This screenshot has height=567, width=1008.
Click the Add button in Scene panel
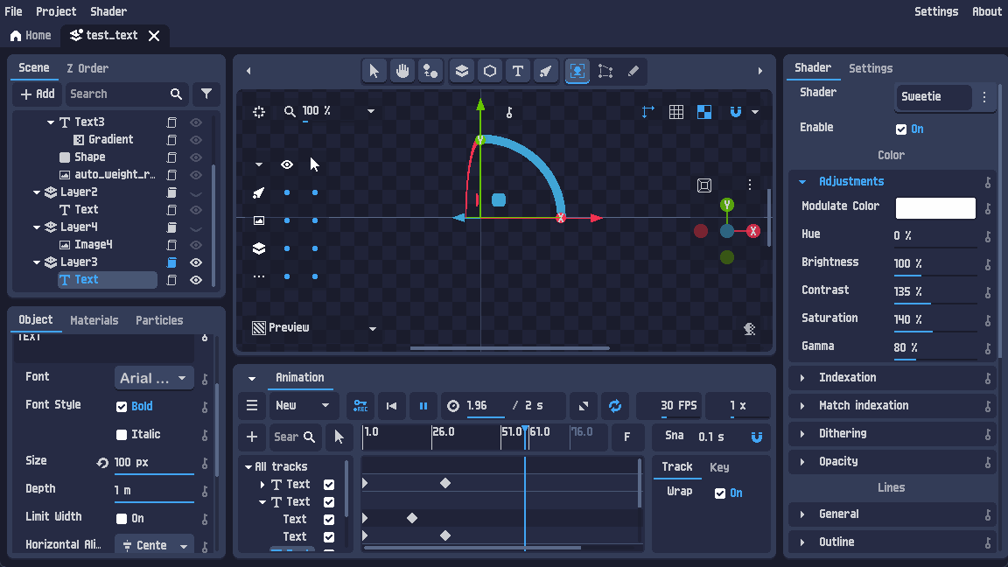tap(38, 94)
